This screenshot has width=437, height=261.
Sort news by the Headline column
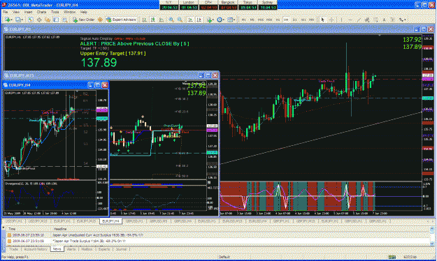click(x=60, y=229)
